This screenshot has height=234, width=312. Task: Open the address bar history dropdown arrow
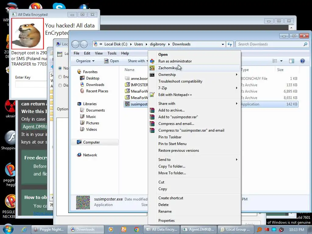[x=223, y=44]
